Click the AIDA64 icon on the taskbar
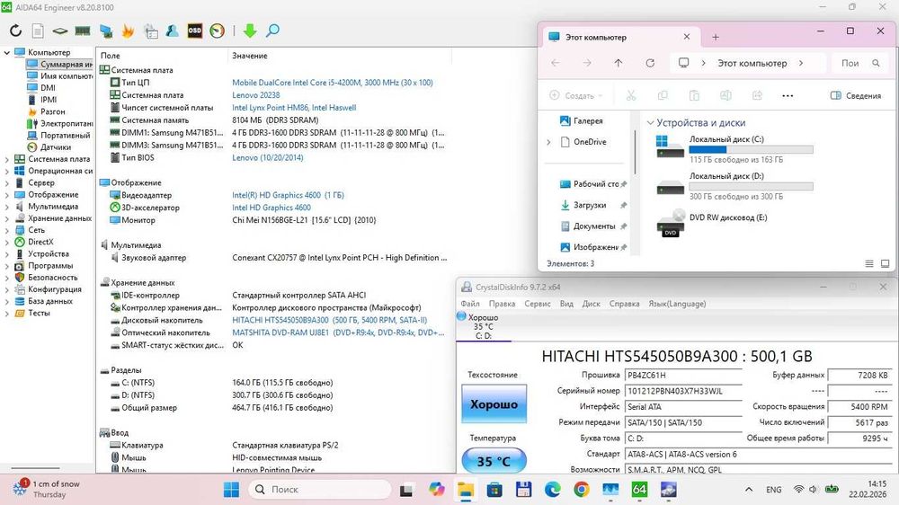Viewport: 899px width, 505px height. (639, 490)
